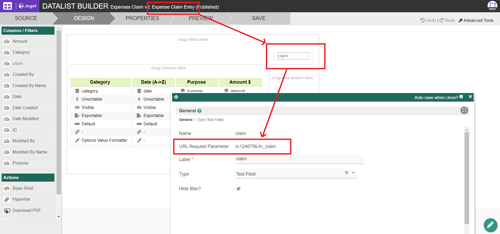Open the PREVIEW step tab

tap(201, 18)
